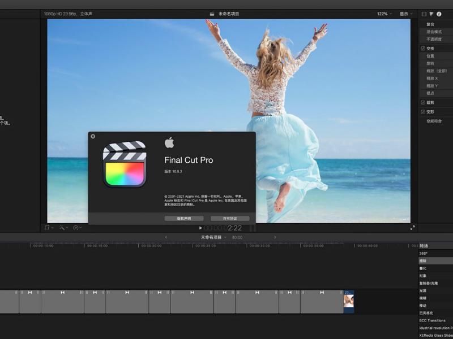Open the transform tool dropdown under viewer
Viewport: 453px width, 339px height.
pyautogui.click(x=49, y=228)
